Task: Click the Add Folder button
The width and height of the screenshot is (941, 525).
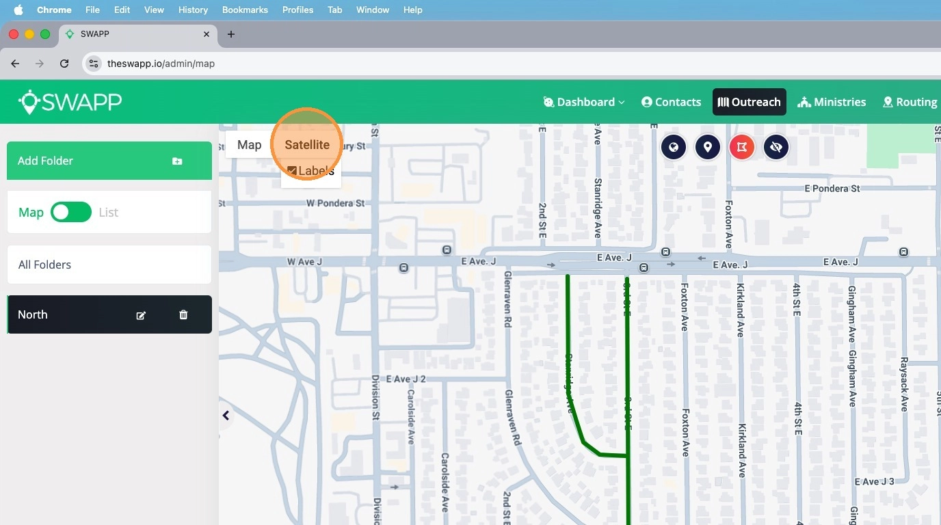Action: [x=109, y=161]
